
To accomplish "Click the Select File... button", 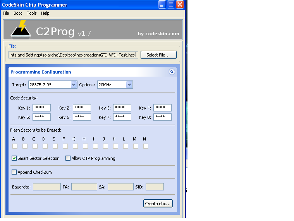I will click(x=158, y=55).
